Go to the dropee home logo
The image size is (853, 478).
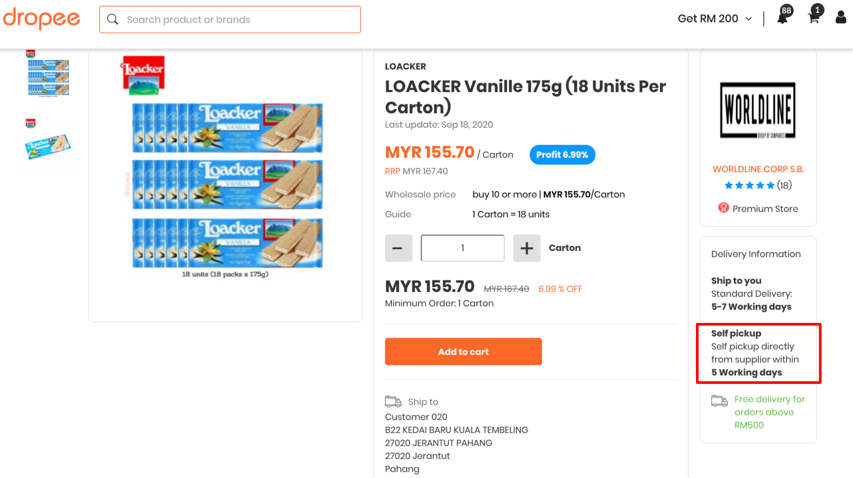41,19
